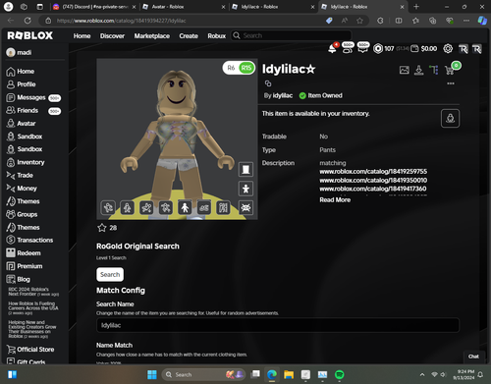The height and width of the screenshot is (384, 491).
Task: Select the standing pose animation icon
Action: pyautogui.click(x=185, y=207)
